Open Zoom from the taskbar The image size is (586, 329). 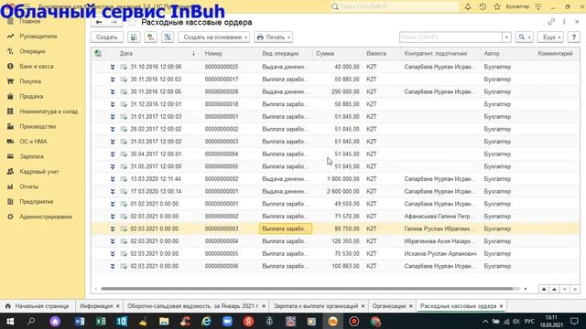pos(227,321)
